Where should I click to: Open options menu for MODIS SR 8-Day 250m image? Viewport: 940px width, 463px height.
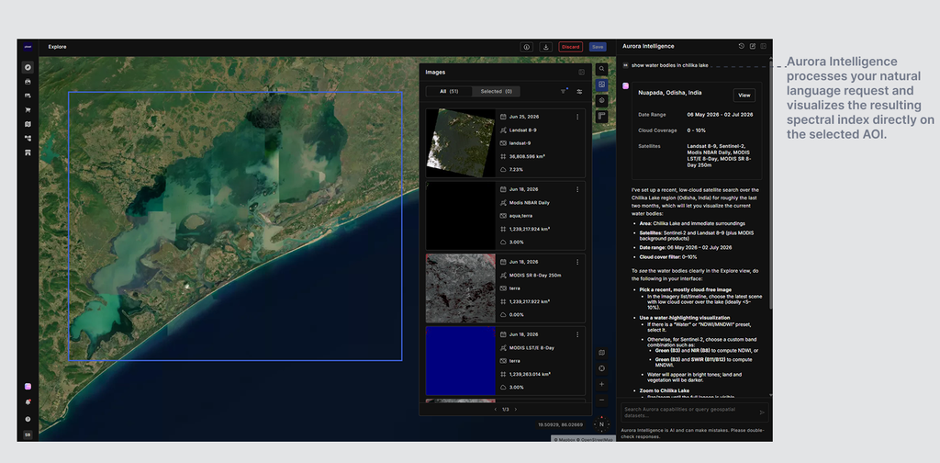coord(577,262)
